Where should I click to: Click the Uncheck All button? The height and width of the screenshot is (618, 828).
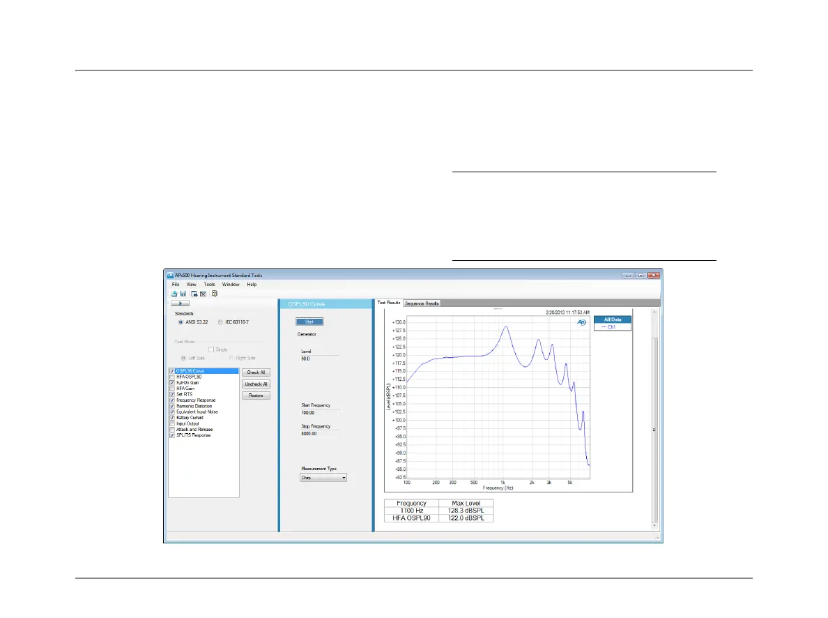[x=256, y=384]
